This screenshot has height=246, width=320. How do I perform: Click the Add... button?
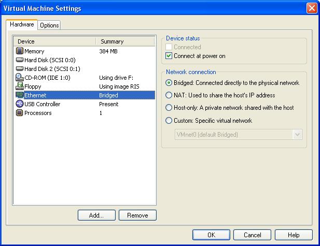click(x=96, y=215)
